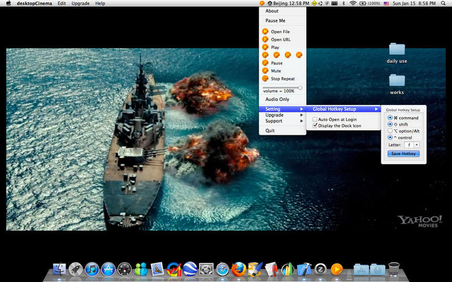Screen dimensions: 452x282
Task: Toggle the shift hotkey modifier
Action: [x=390, y=124]
